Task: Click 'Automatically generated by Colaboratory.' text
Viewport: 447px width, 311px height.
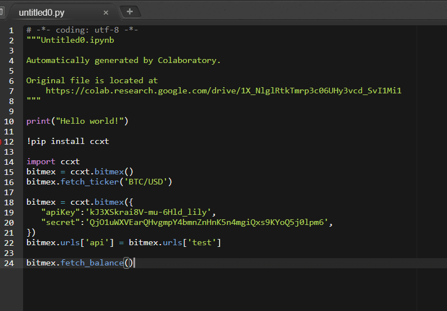Action: click(x=123, y=60)
